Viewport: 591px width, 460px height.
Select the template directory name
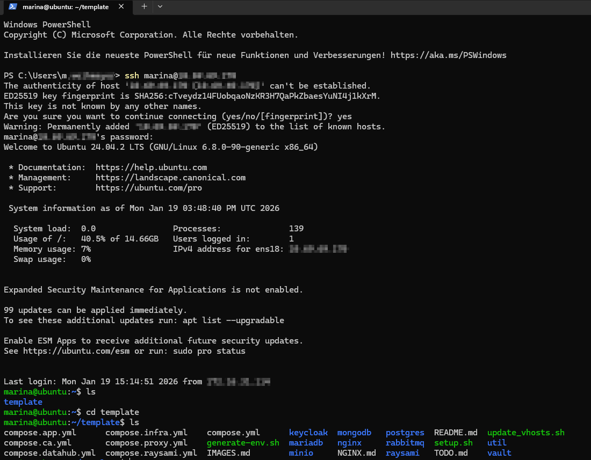[x=23, y=401]
